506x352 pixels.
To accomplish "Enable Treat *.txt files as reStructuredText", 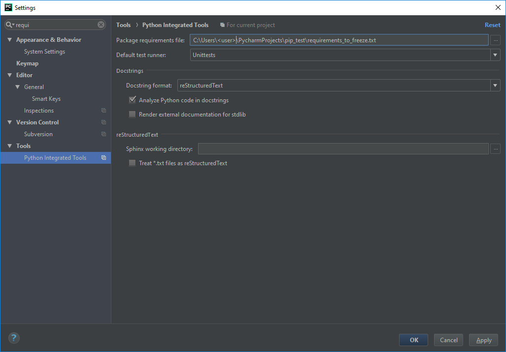I will pyautogui.click(x=132, y=163).
